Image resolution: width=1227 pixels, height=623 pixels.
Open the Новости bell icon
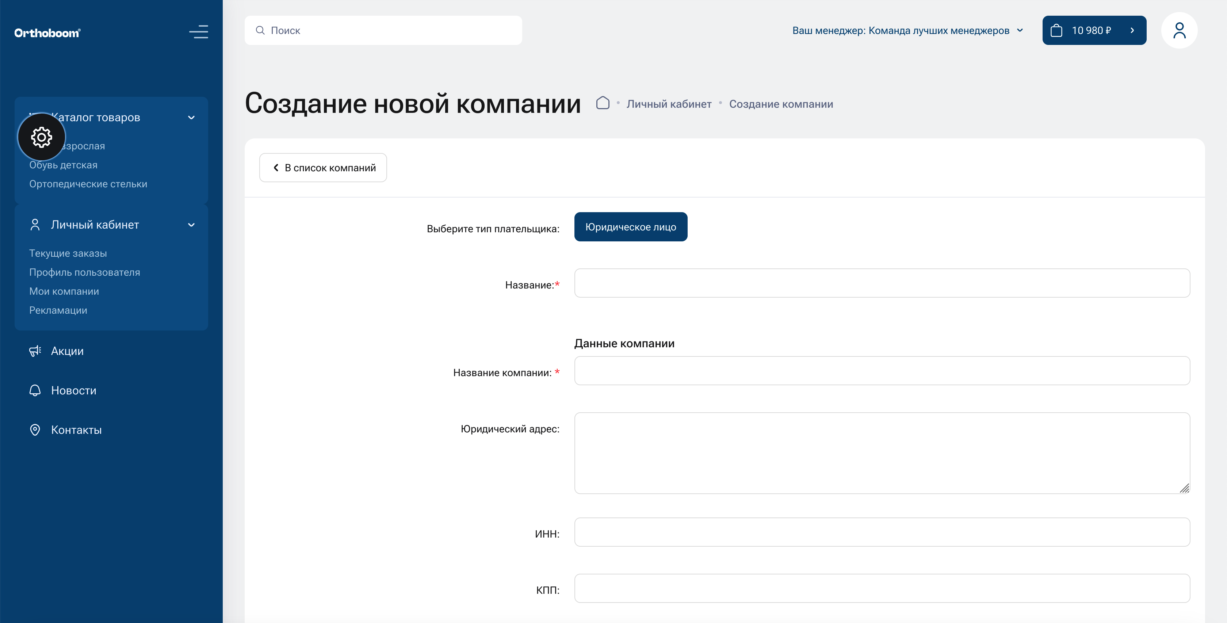[35, 390]
